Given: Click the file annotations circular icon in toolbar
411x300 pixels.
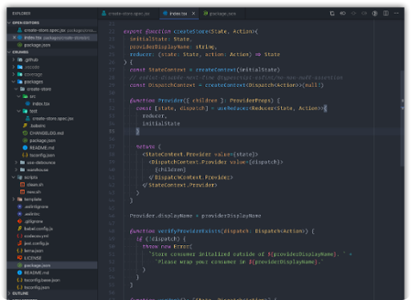Looking at the screenshot, I should [375, 14].
